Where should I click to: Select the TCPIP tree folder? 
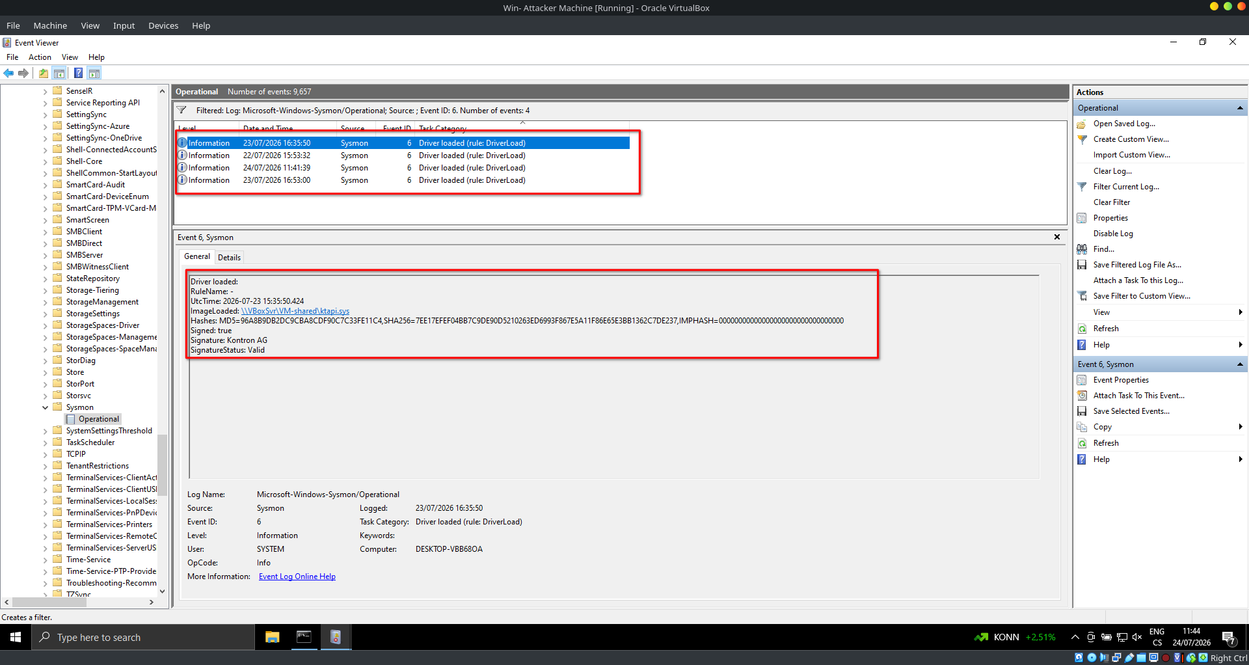pos(75,454)
